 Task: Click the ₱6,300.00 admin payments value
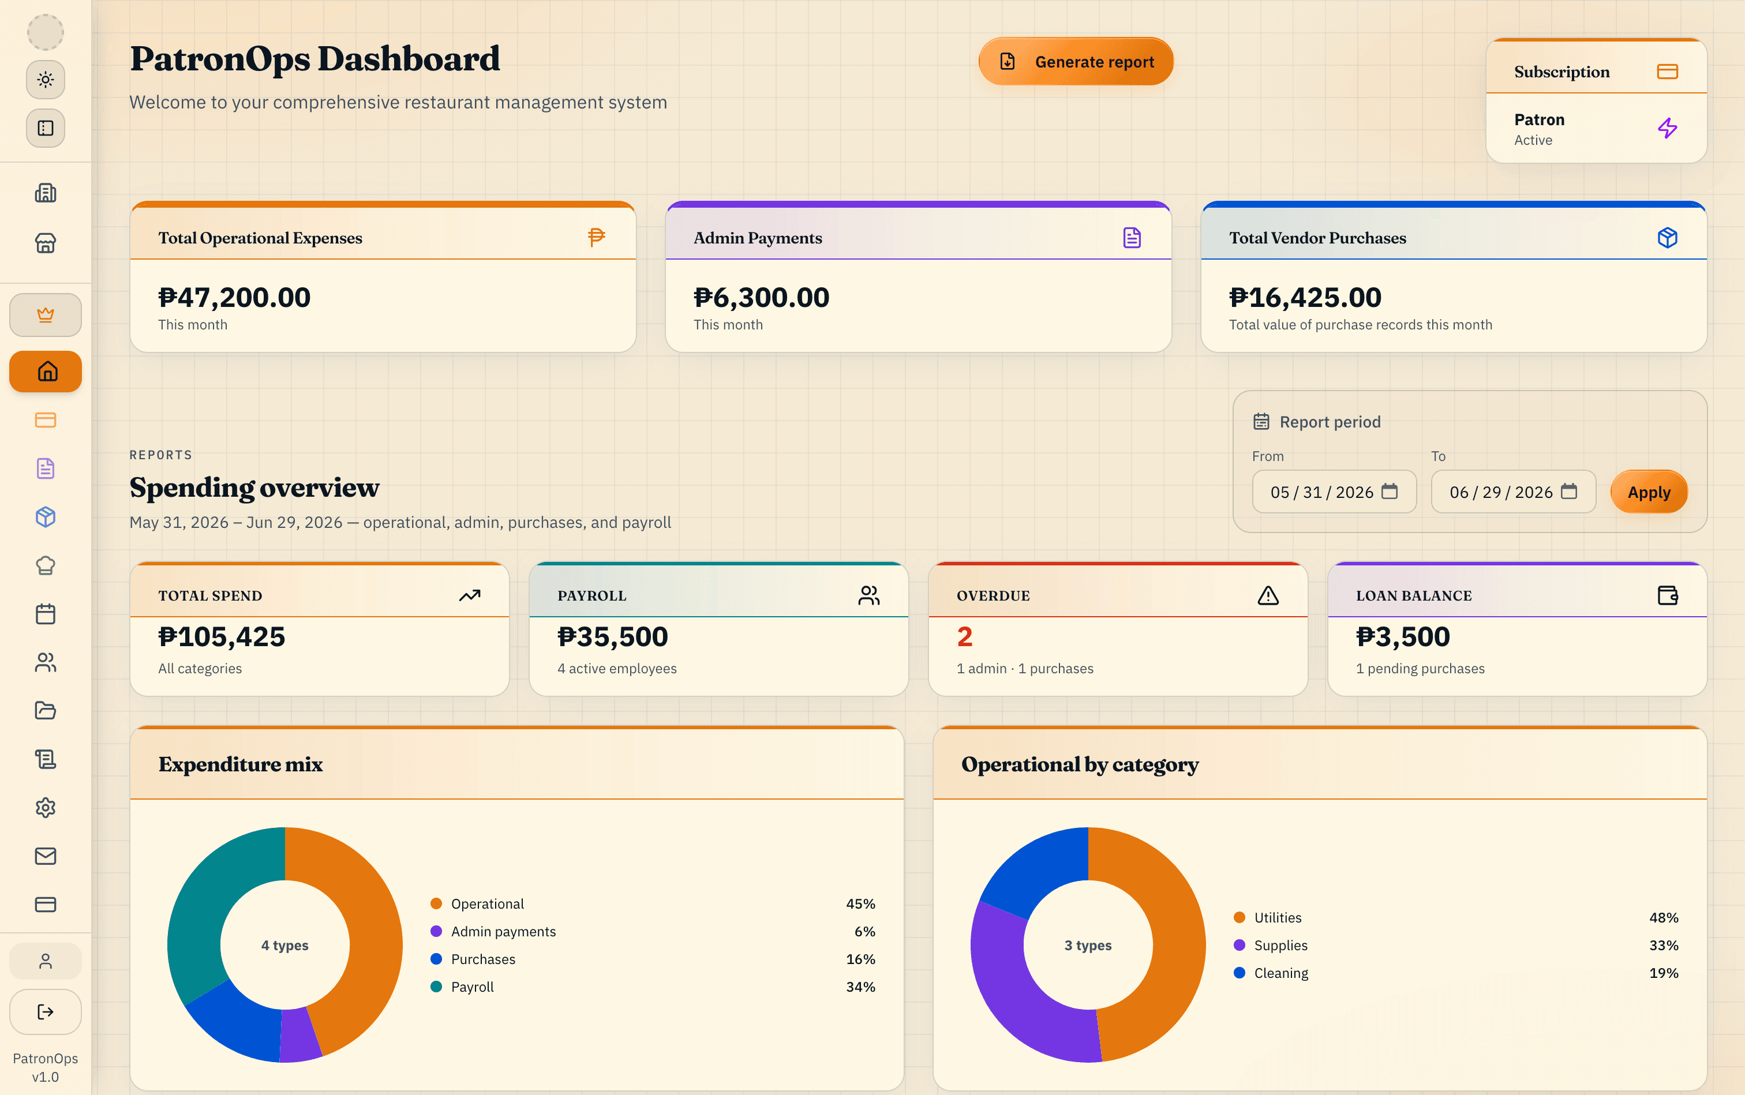click(x=761, y=297)
